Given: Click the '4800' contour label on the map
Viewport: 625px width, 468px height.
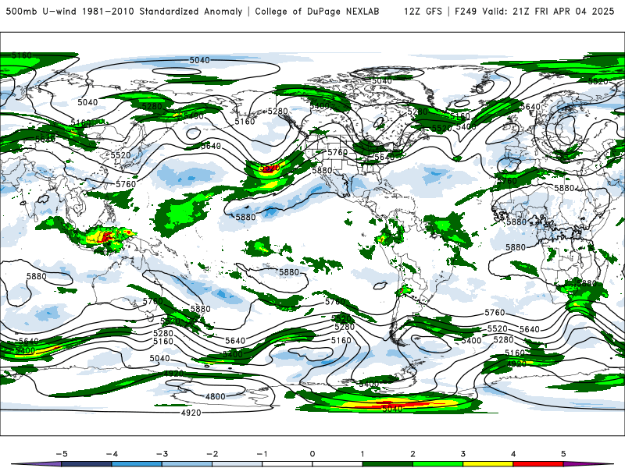Looking at the screenshot, I should point(216,396).
